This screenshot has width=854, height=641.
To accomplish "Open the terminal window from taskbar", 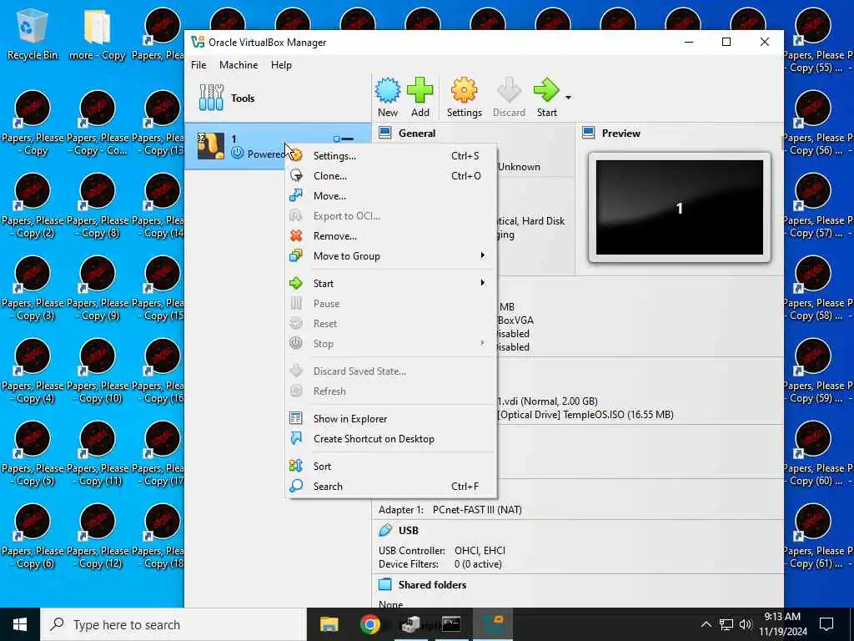I will click(x=451, y=624).
